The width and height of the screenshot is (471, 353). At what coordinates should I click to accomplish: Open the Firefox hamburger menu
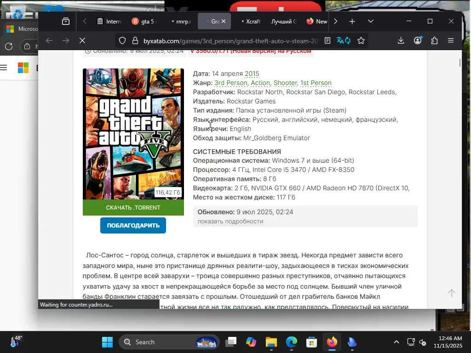point(451,40)
